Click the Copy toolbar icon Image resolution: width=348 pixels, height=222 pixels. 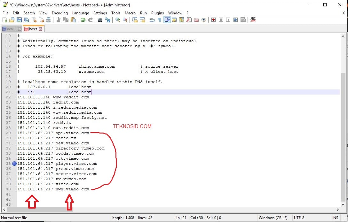(x=66, y=20)
